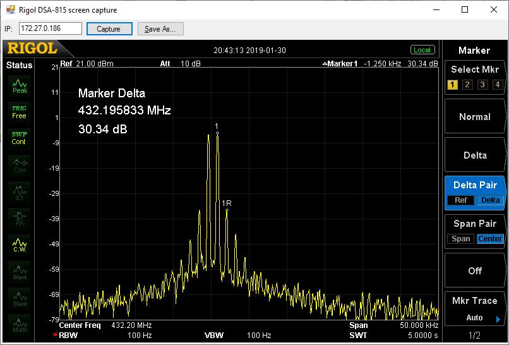Choose Span in Span Pair
The width and height of the screenshot is (509, 345).
[x=460, y=239]
